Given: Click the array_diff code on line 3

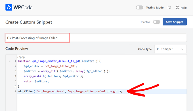Looking at the screenshot, I should [67, 71].
